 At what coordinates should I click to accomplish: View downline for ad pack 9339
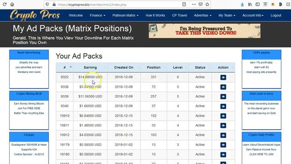(x=223, y=97)
